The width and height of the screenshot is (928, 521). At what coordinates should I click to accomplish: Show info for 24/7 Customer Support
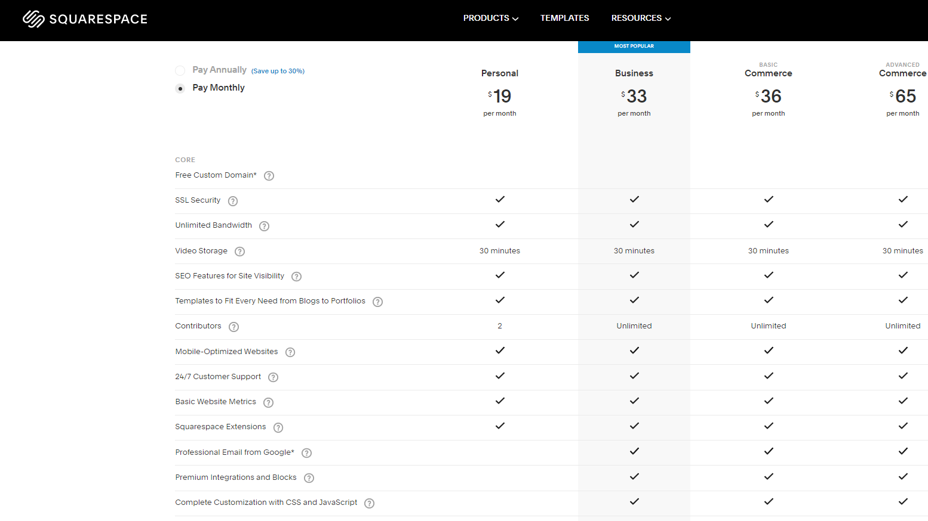pos(274,377)
